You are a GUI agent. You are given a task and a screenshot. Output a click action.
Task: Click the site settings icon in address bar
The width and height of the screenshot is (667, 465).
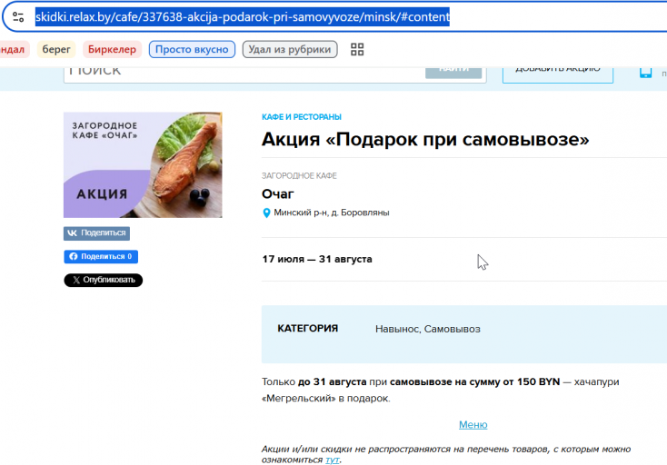pyautogui.click(x=18, y=17)
